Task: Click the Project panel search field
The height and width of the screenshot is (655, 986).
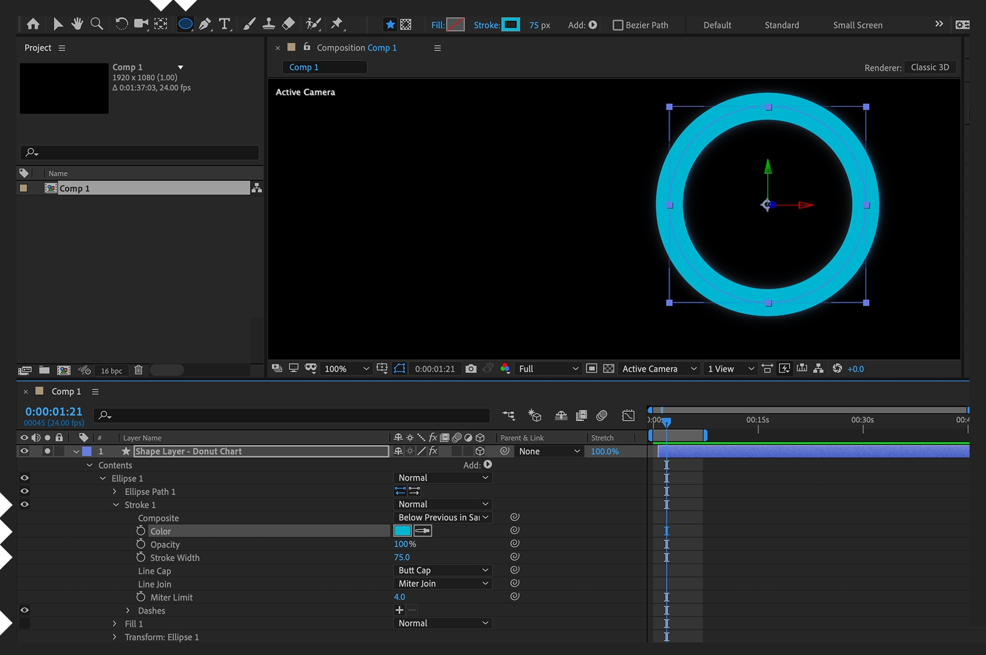Action: [x=140, y=152]
